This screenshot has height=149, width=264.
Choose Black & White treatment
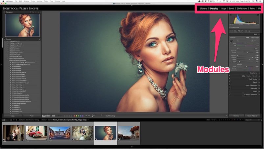pos(255,37)
